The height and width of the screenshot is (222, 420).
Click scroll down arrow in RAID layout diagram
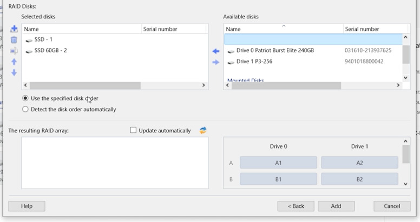pos(405,184)
